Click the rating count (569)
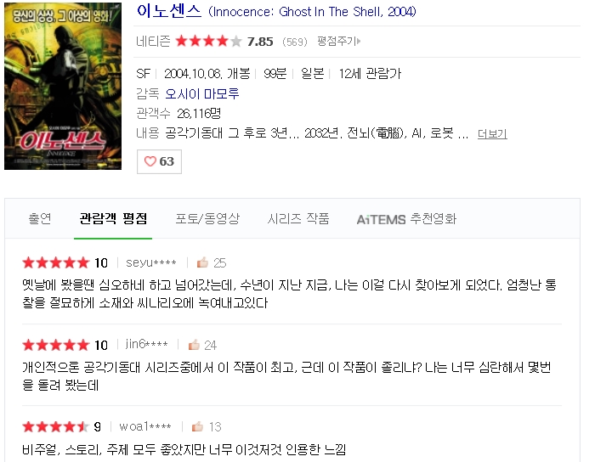Viewport: 612px width, 462px height. tap(295, 42)
